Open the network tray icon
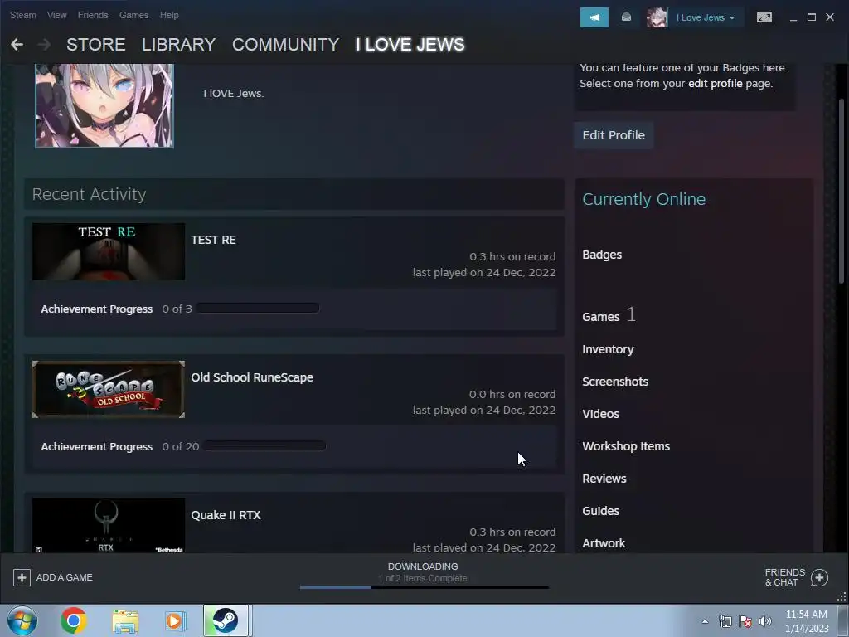The image size is (849, 637). pyautogui.click(x=725, y=621)
